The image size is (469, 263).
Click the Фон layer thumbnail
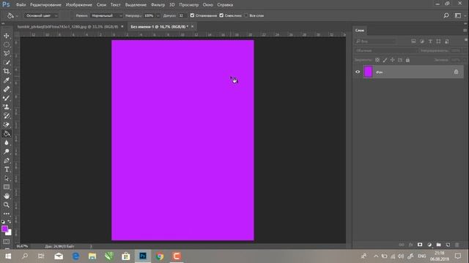point(368,72)
